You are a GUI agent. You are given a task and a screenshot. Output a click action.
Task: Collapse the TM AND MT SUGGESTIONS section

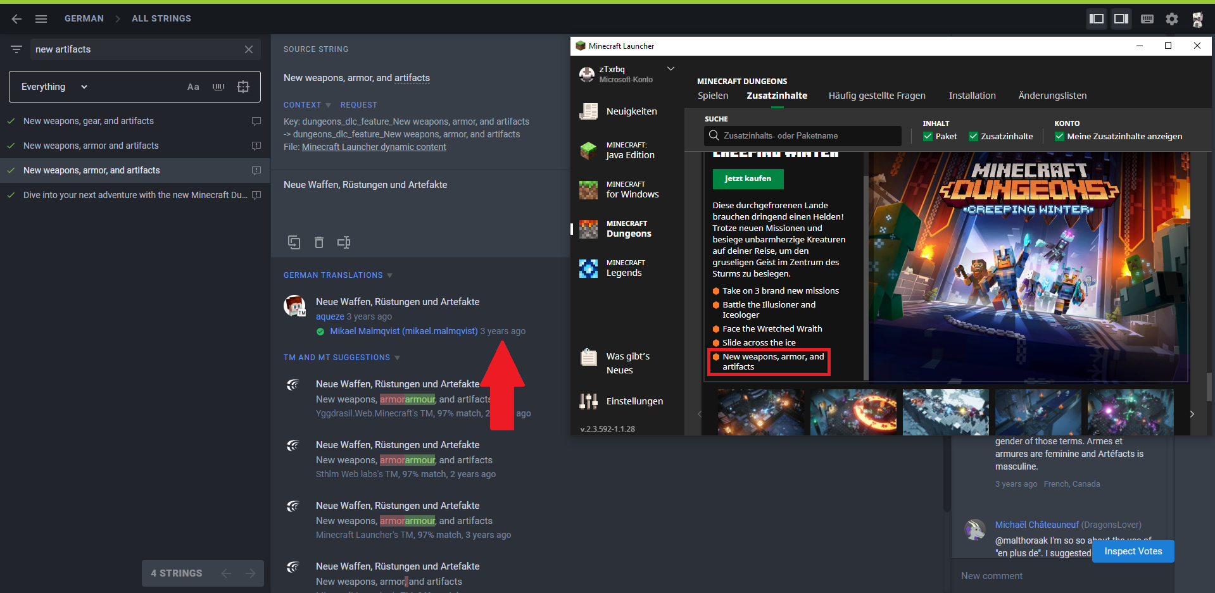pos(342,358)
